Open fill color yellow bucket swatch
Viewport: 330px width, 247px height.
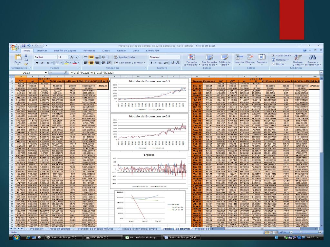[66, 63]
